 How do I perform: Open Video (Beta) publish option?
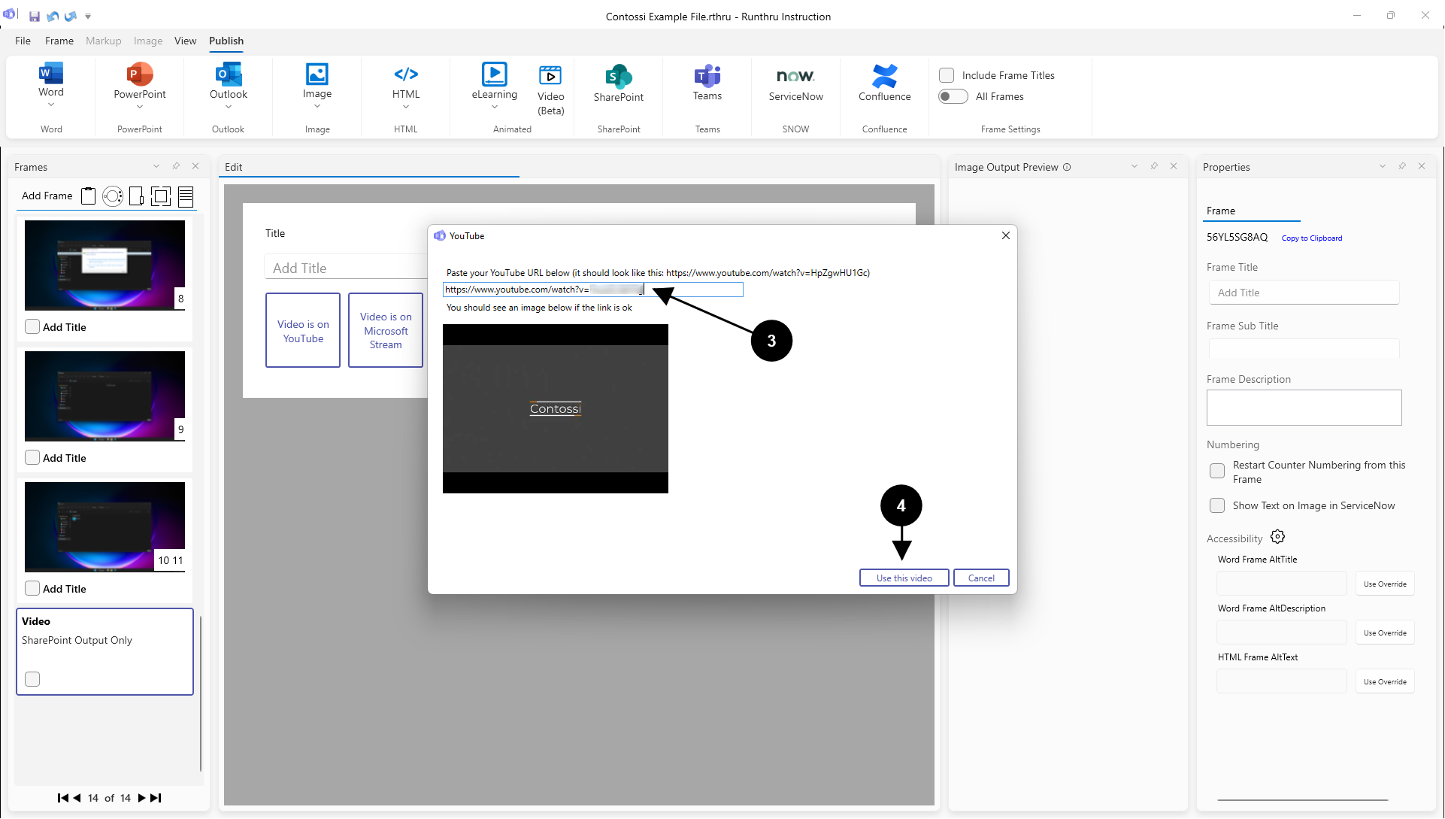pyautogui.click(x=550, y=76)
